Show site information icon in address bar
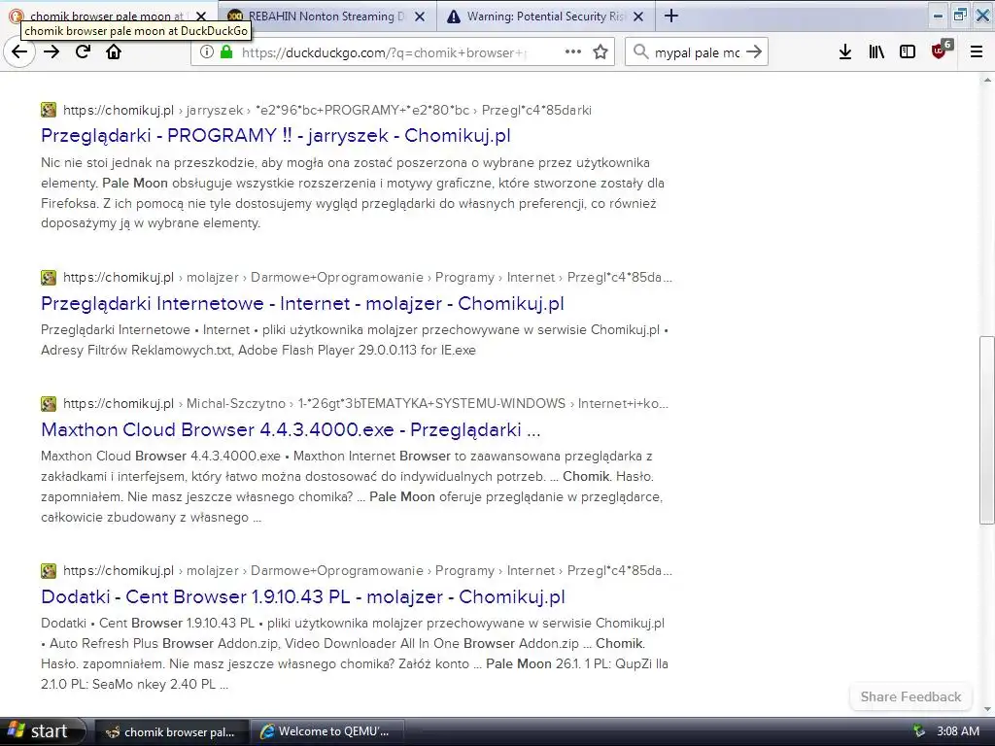Image resolution: width=995 pixels, height=746 pixels. 207,52
